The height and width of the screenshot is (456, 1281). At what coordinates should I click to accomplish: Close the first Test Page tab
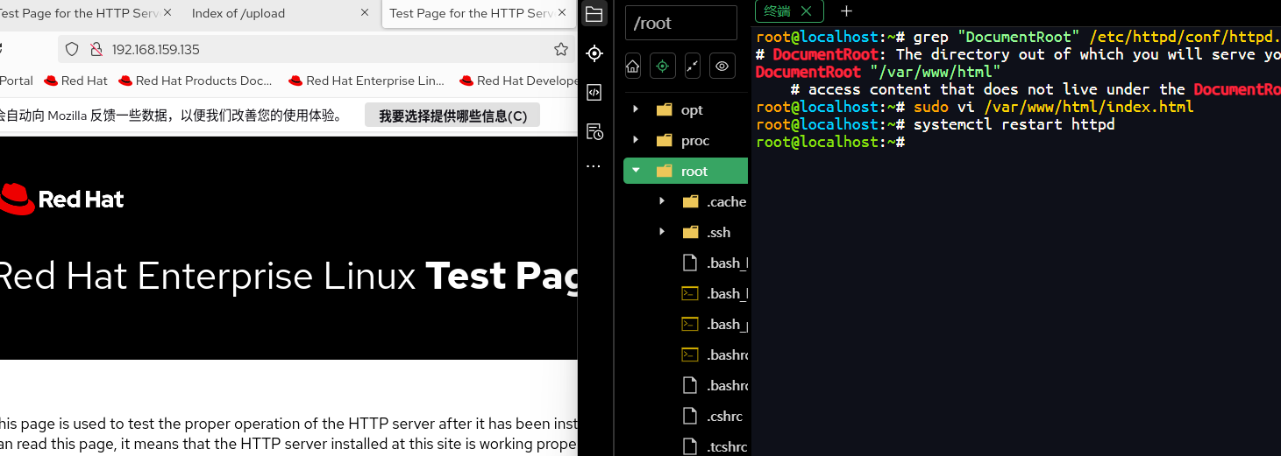click(167, 13)
